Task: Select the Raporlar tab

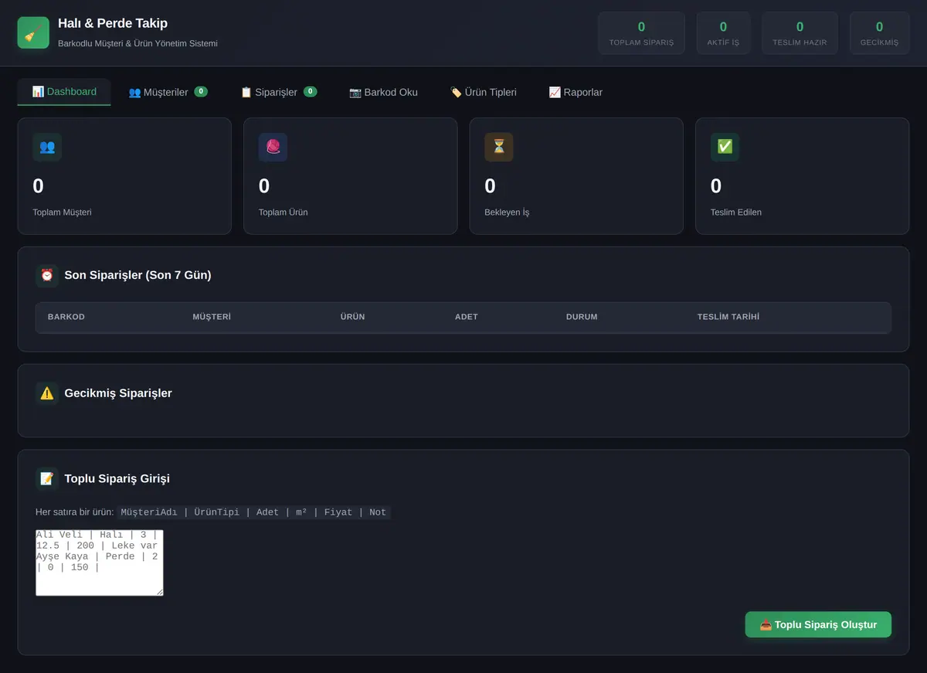Action: coord(576,92)
